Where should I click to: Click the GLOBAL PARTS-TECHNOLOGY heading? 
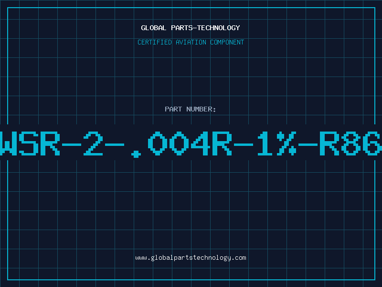click(191, 28)
